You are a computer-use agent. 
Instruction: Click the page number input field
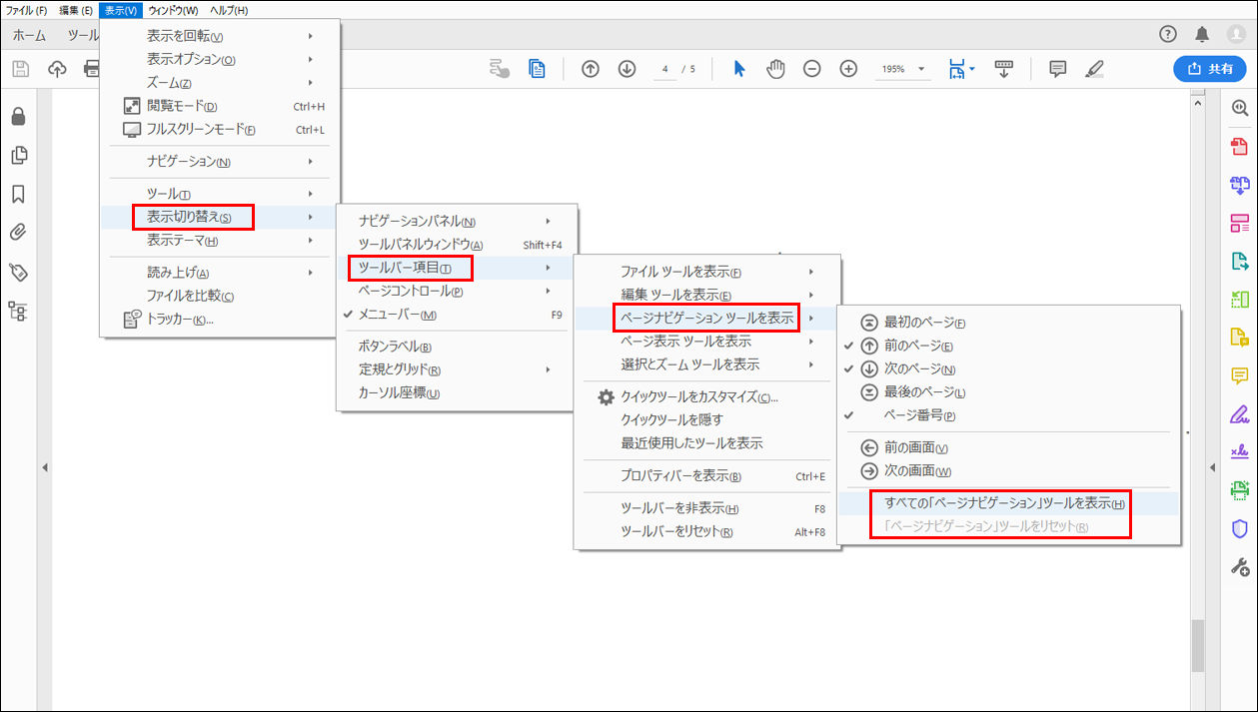point(665,69)
